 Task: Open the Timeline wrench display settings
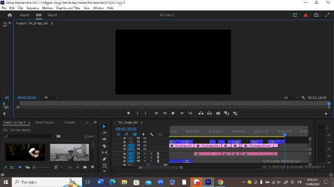click(152, 135)
